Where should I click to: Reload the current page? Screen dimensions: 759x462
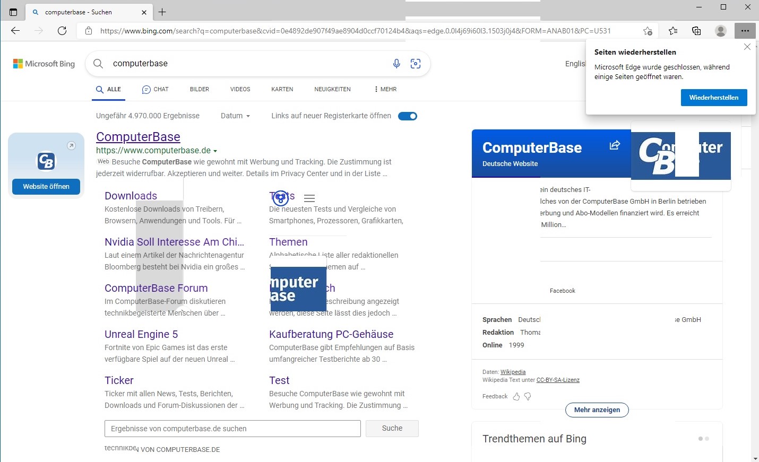coord(62,31)
